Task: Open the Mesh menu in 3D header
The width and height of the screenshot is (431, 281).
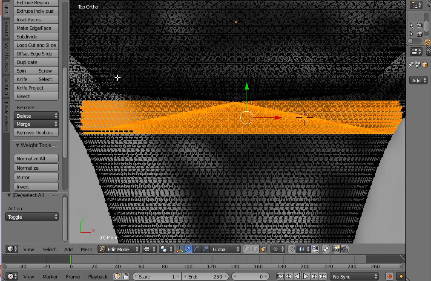Action: (86, 249)
